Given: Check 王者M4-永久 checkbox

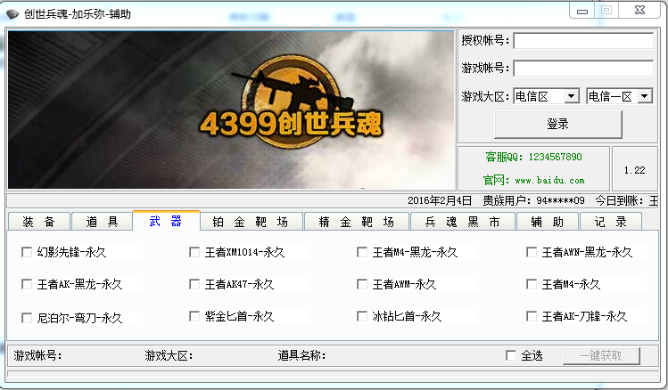Looking at the screenshot, I should pos(532,284).
